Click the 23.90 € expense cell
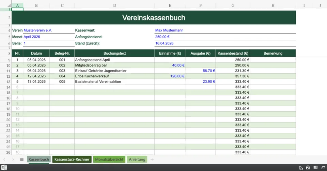 200,82
